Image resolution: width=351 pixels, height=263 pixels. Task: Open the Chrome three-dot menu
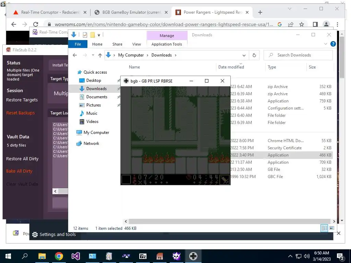point(337,24)
